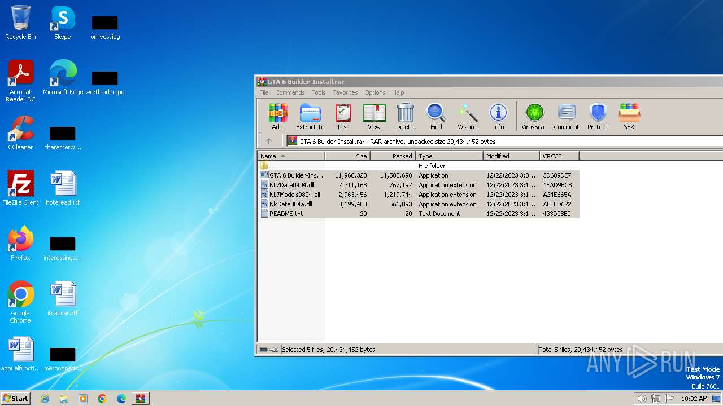The width and height of the screenshot is (723, 406).
Task: Select worthindia.jpg desktop file
Action: 105,82
